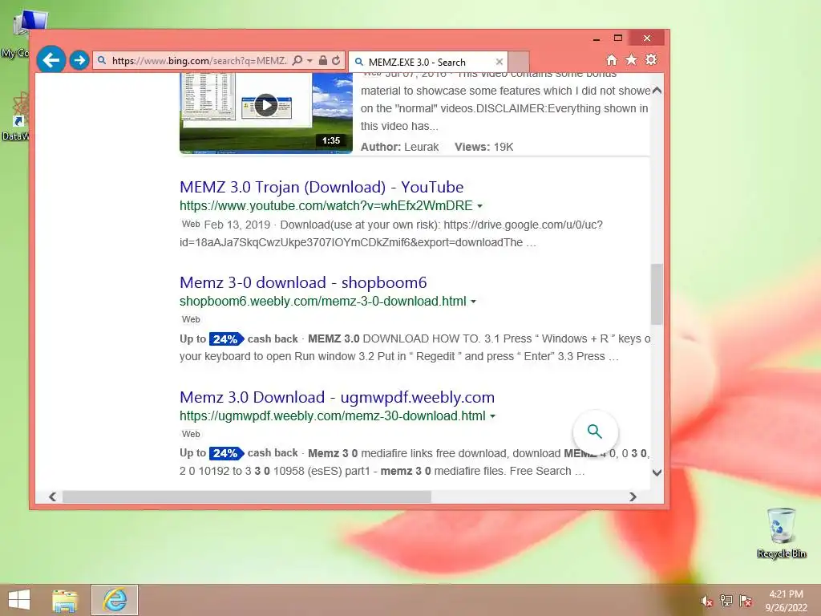Image resolution: width=821 pixels, height=616 pixels.
Task: Click the floating round search magnifier button
Action: point(595,432)
